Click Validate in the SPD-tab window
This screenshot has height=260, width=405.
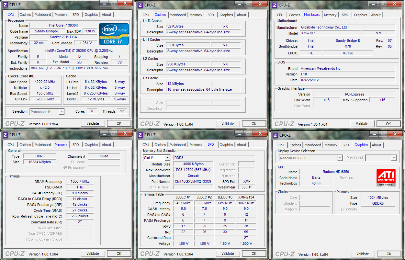click(228, 254)
